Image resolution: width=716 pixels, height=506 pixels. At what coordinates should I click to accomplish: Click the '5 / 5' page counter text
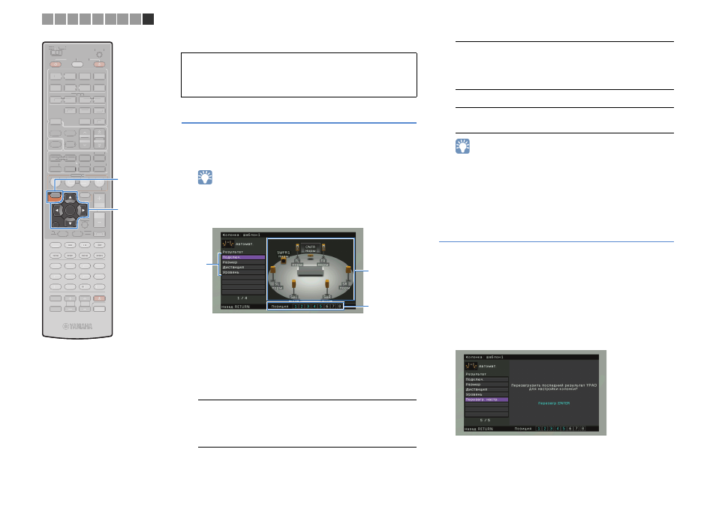(x=485, y=421)
